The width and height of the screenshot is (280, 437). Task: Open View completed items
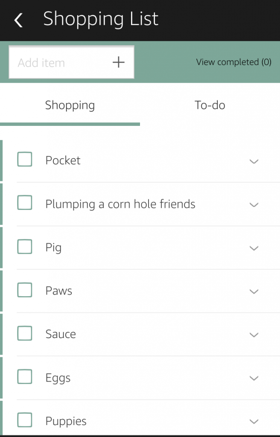coord(233,62)
